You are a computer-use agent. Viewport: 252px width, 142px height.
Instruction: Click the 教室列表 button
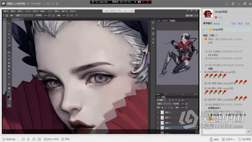(9, 139)
